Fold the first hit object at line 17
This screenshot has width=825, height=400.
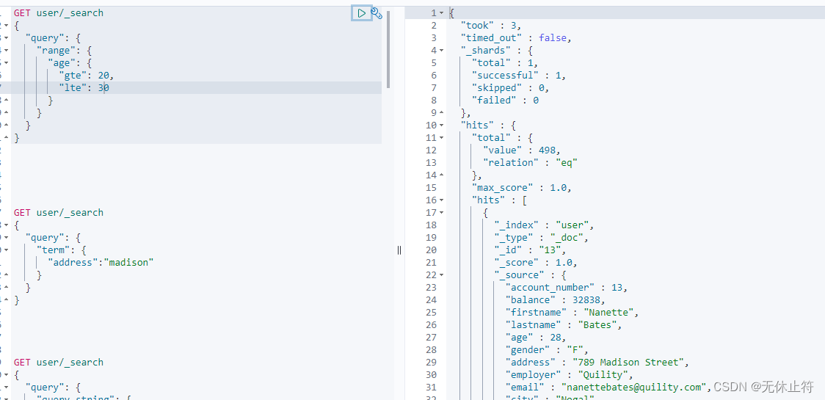tap(442, 213)
